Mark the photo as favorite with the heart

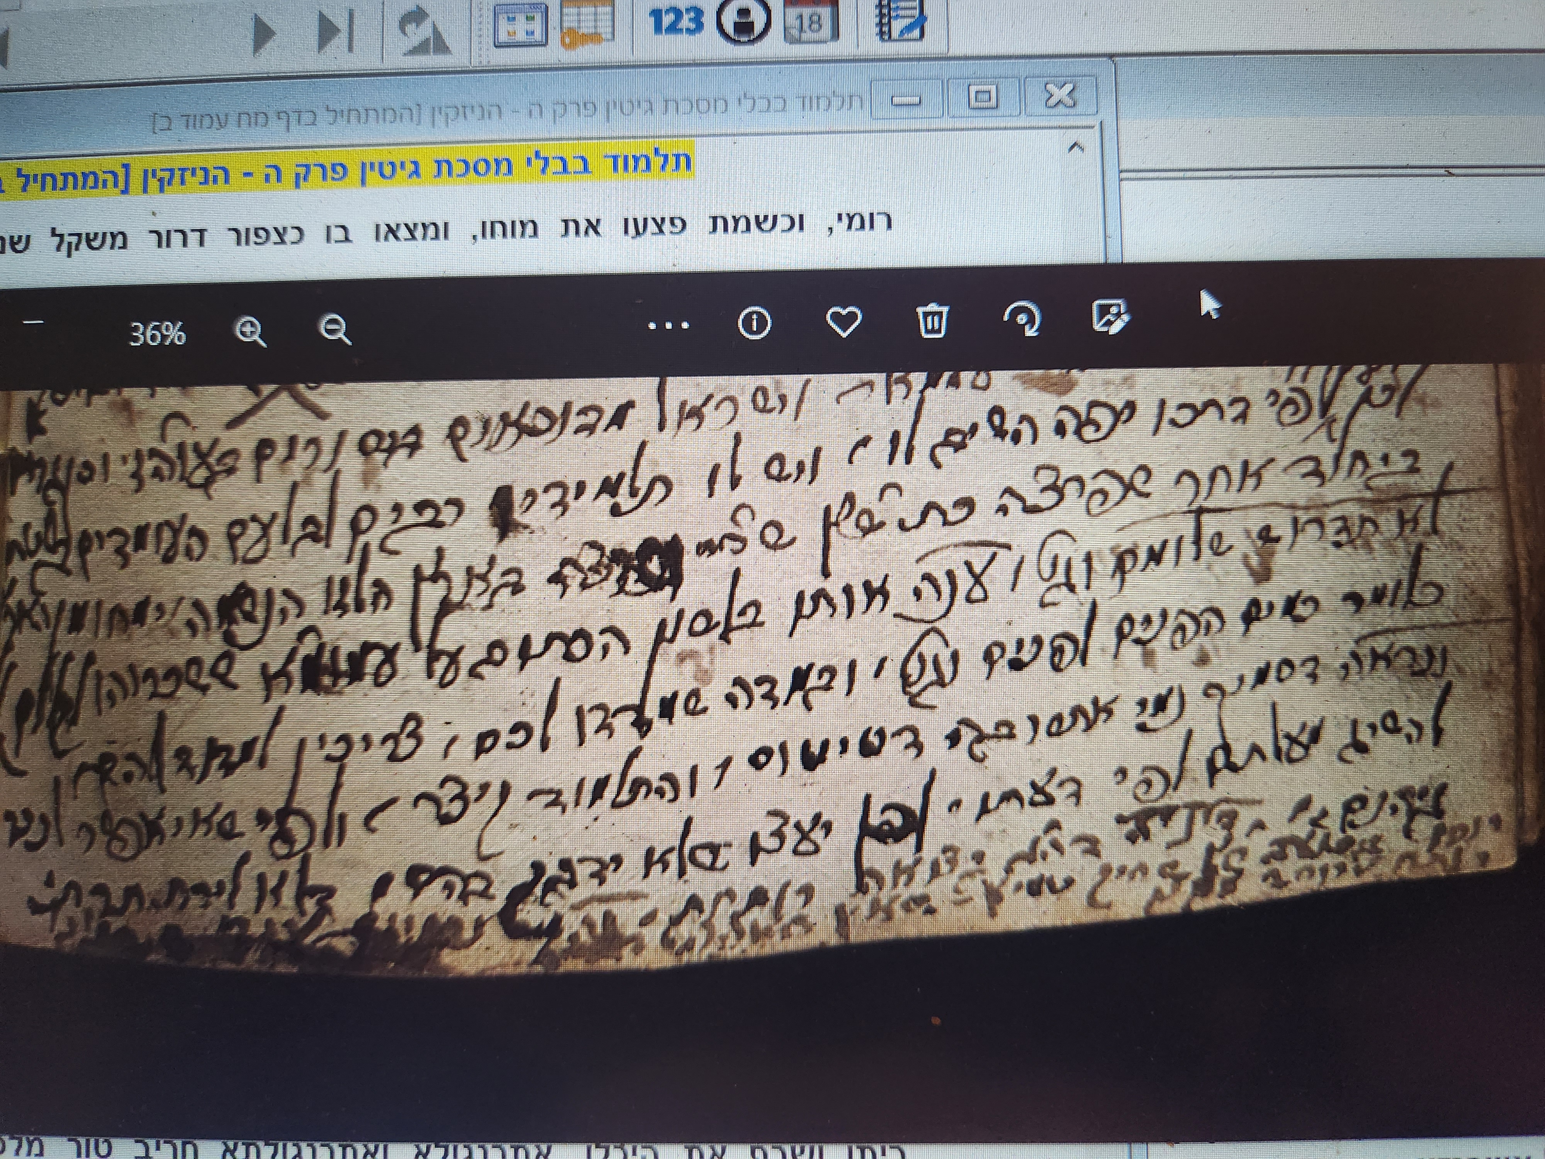(x=843, y=322)
